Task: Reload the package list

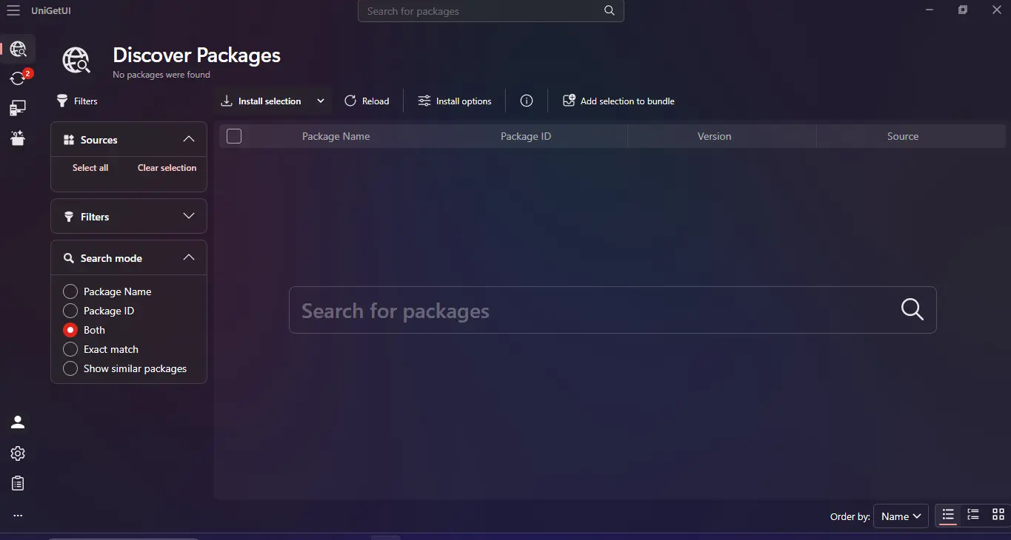Action: point(367,101)
